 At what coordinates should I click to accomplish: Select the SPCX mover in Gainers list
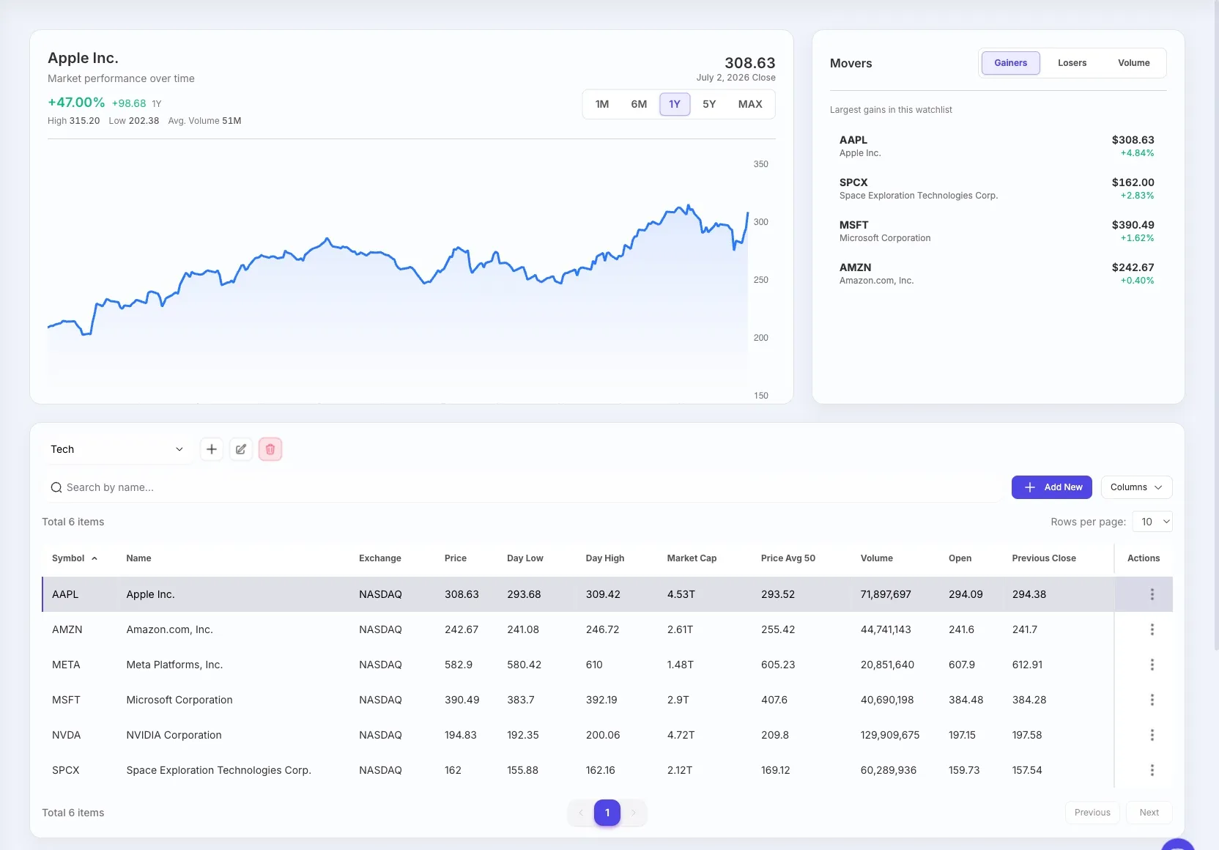(996, 188)
